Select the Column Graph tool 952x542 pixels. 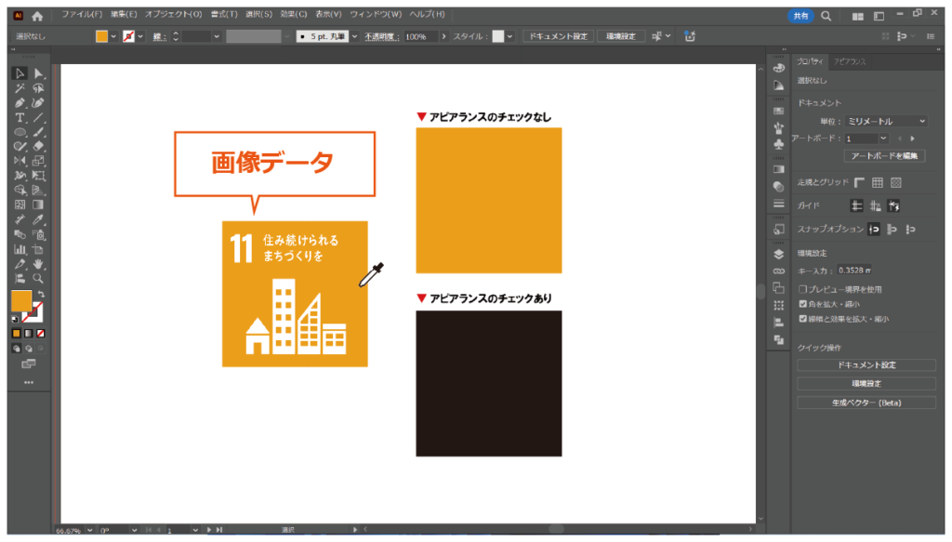coord(20,249)
